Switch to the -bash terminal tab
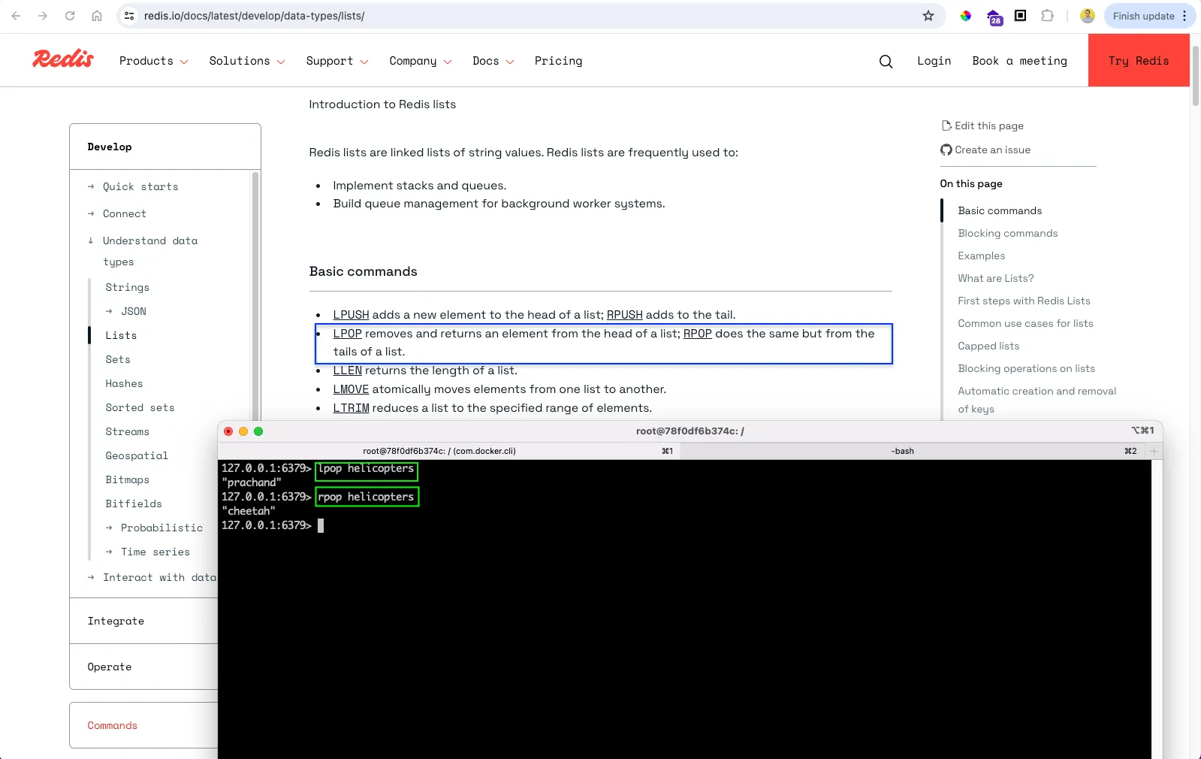 (913, 451)
